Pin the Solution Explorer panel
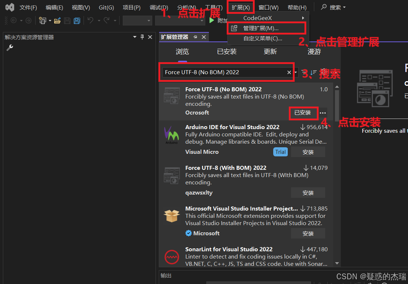Viewport: 408px width, 284px height. coord(142,37)
